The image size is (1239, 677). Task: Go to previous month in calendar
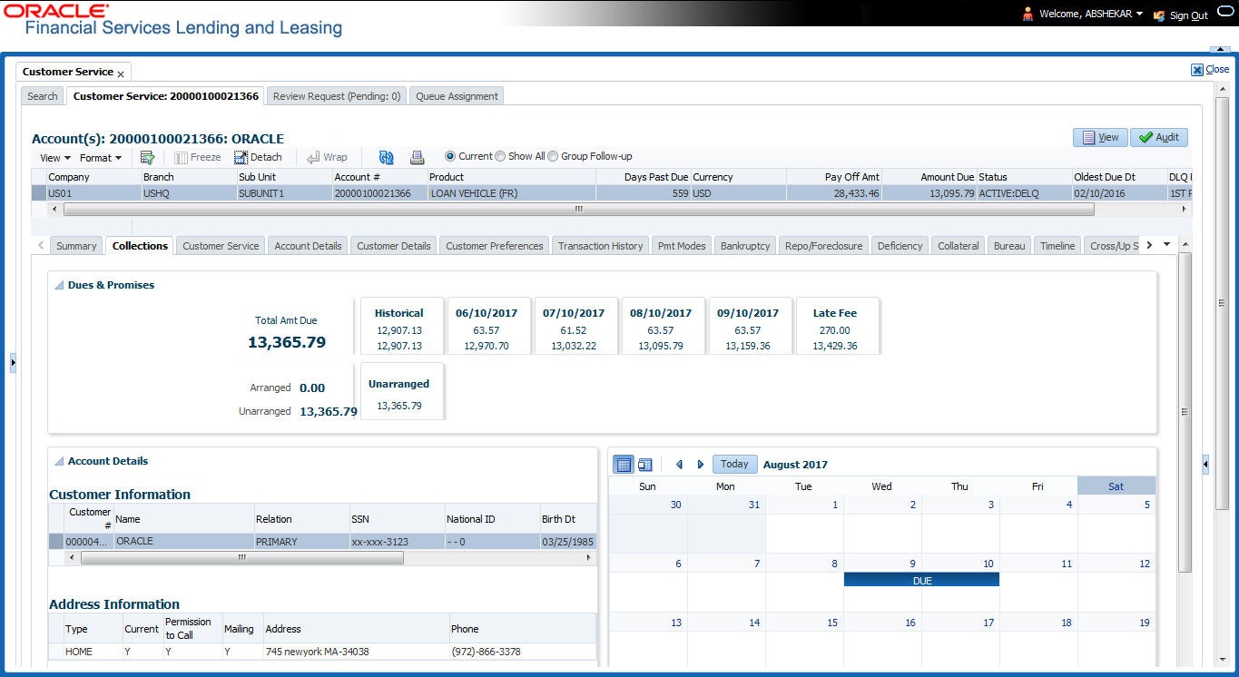tap(679, 465)
